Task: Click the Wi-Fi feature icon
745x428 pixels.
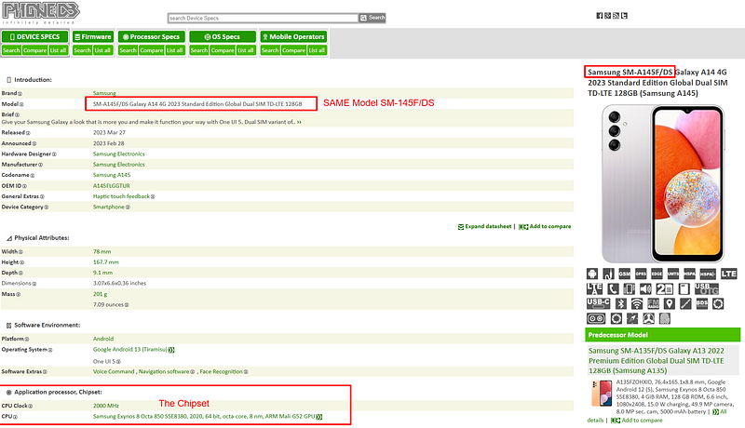Action: tap(637, 303)
